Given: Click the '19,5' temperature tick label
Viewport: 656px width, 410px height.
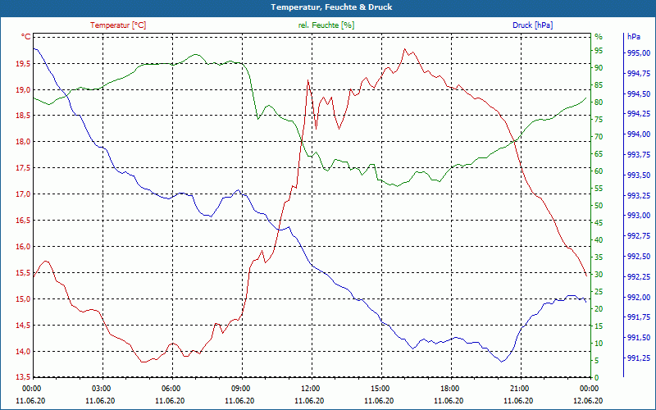Looking at the screenshot, I should (24, 64).
